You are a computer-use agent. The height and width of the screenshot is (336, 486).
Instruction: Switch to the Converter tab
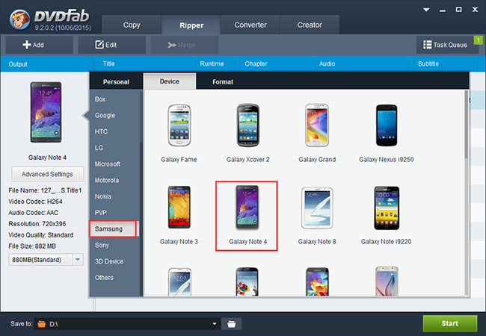[250, 25]
